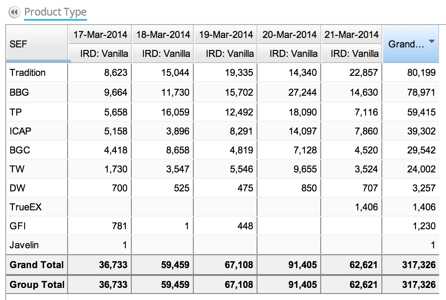The width and height of the screenshot is (446, 300).
Task: Click TP's grand total 59,415
Action: [x=421, y=112]
